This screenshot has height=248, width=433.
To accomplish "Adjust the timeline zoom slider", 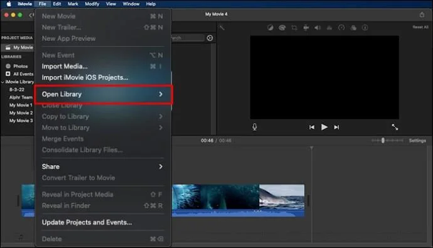I will tap(383, 141).
